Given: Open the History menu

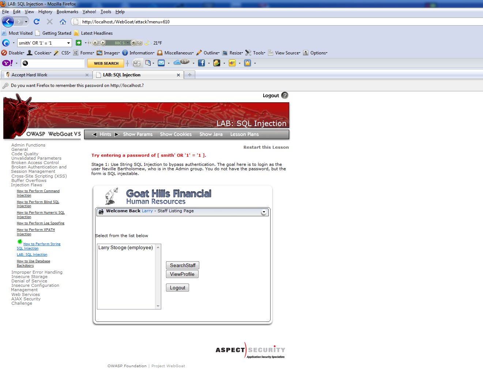Looking at the screenshot, I should pyautogui.click(x=45, y=12).
